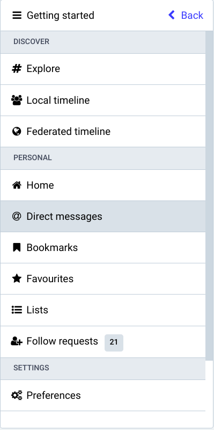The width and height of the screenshot is (214, 430).
Task: Open Direct messages in the Personal section
Action: (103, 217)
